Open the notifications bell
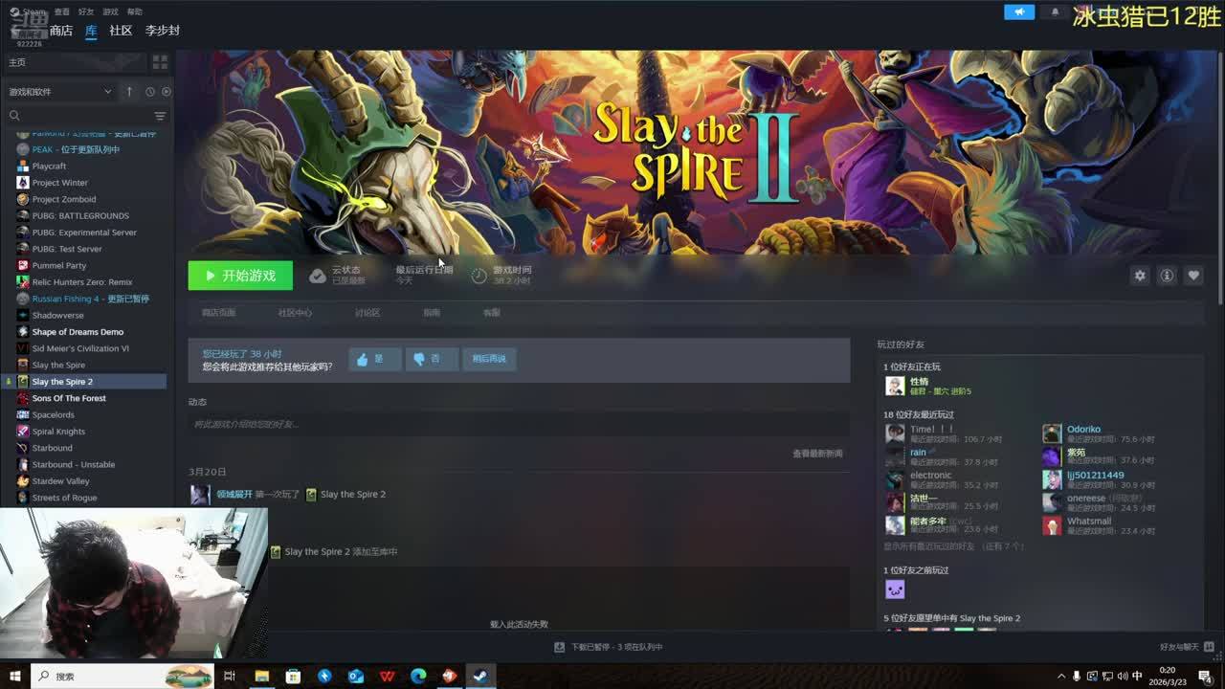This screenshot has height=689, width=1225. tap(1055, 12)
